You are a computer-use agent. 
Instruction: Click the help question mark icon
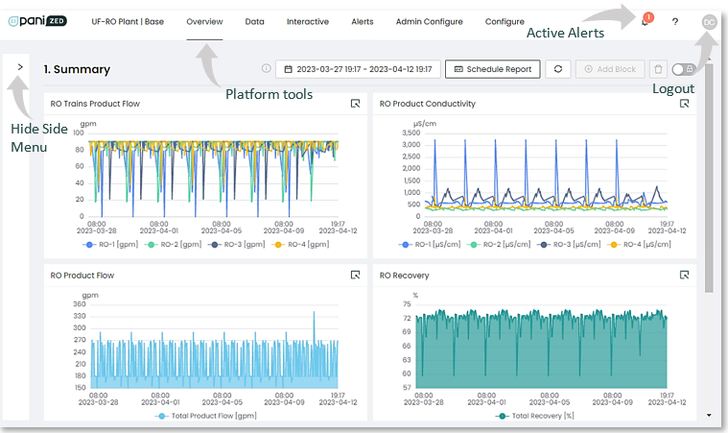pos(675,21)
